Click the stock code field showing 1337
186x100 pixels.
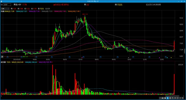[7, 5]
